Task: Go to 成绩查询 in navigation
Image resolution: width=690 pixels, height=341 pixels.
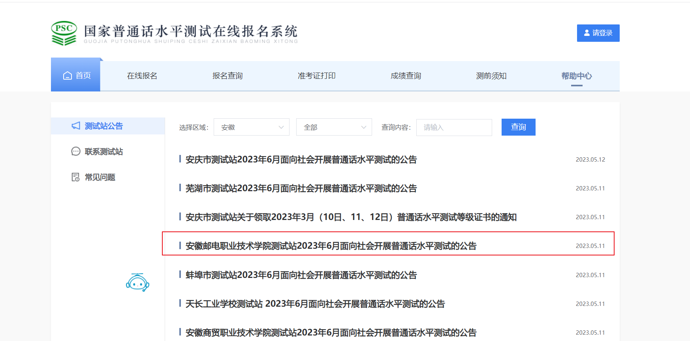Action: (x=406, y=76)
